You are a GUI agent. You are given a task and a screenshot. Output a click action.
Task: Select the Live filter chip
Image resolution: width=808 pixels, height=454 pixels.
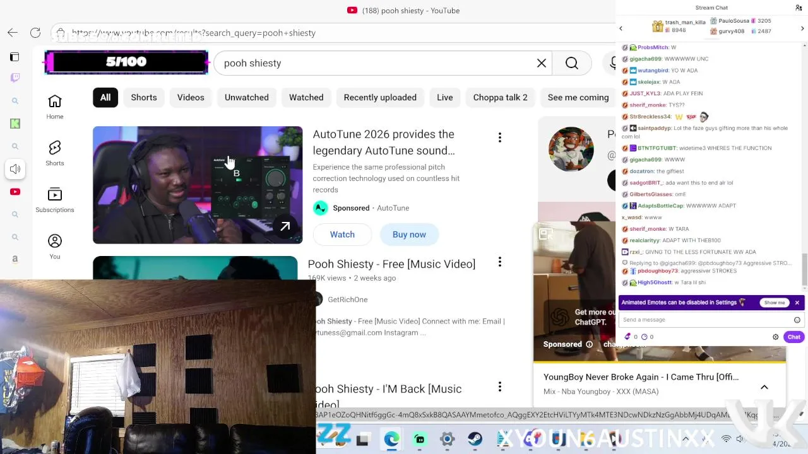445,97
